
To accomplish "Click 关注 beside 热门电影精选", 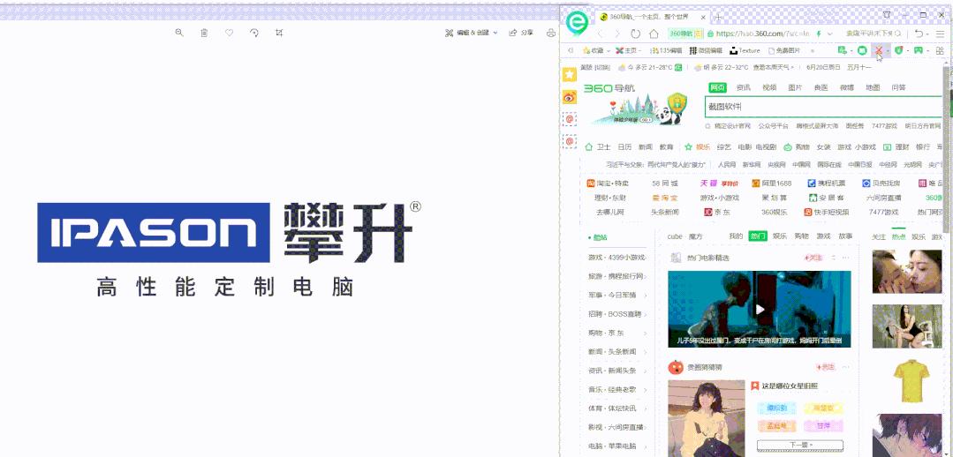I will point(813,258).
